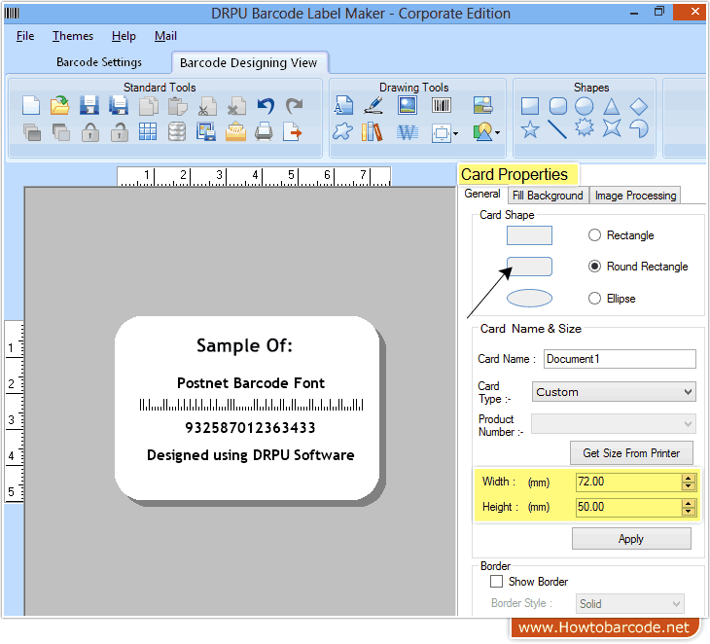
Task: Pick the Ellipse shape in Shapes panel
Action: click(585, 106)
